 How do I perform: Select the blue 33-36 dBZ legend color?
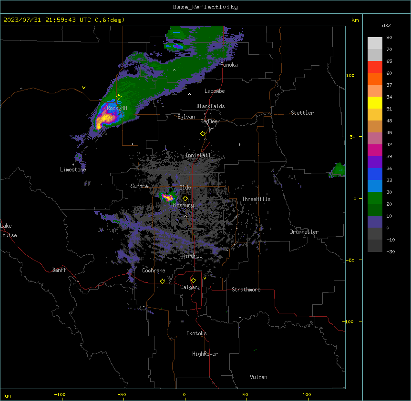tap(375, 174)
